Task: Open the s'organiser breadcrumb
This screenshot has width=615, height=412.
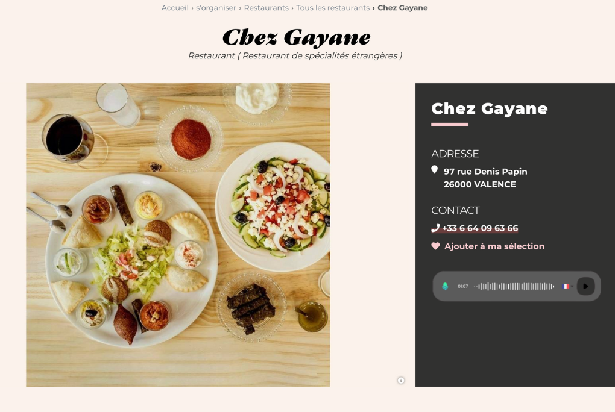Action: [216, 8]
